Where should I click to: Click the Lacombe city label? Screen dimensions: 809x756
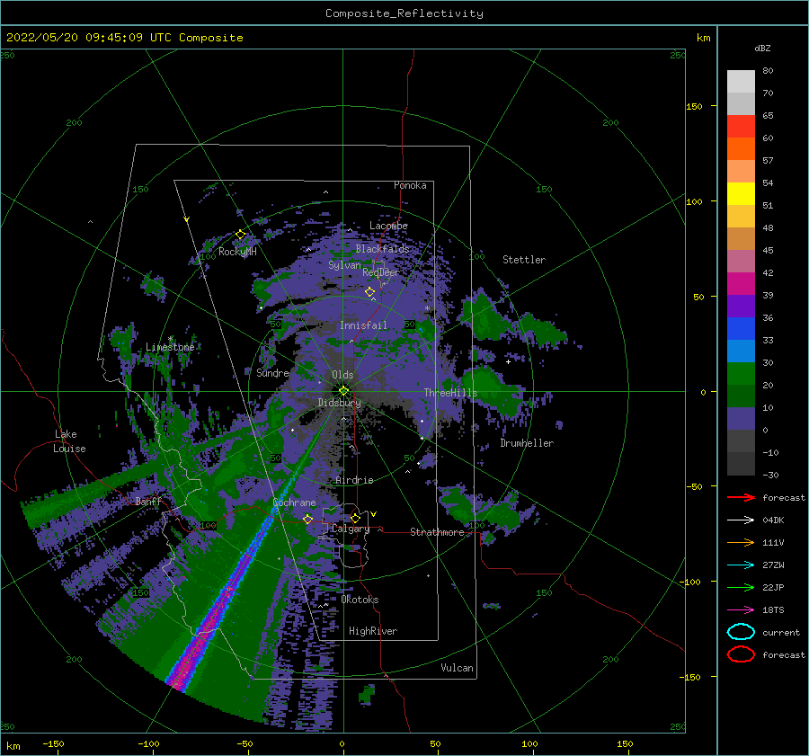pos(388,226)
